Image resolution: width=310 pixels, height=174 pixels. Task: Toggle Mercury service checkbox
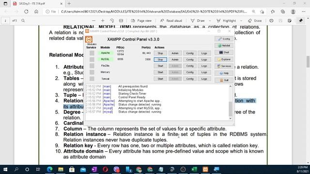[92, 72]
